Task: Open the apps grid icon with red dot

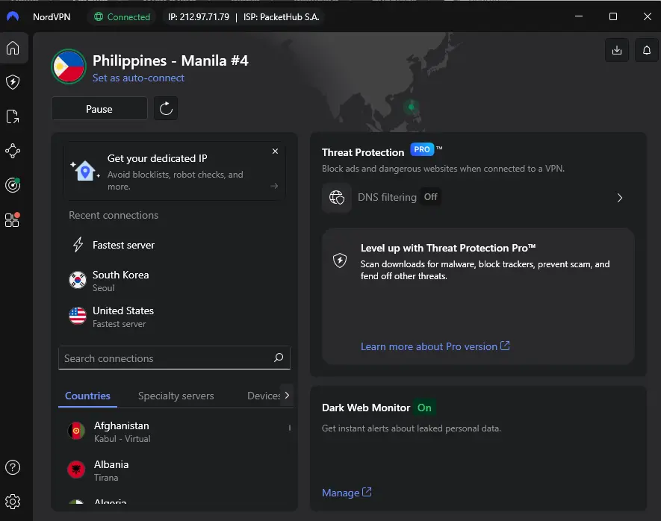Action: tap(12, 219)
